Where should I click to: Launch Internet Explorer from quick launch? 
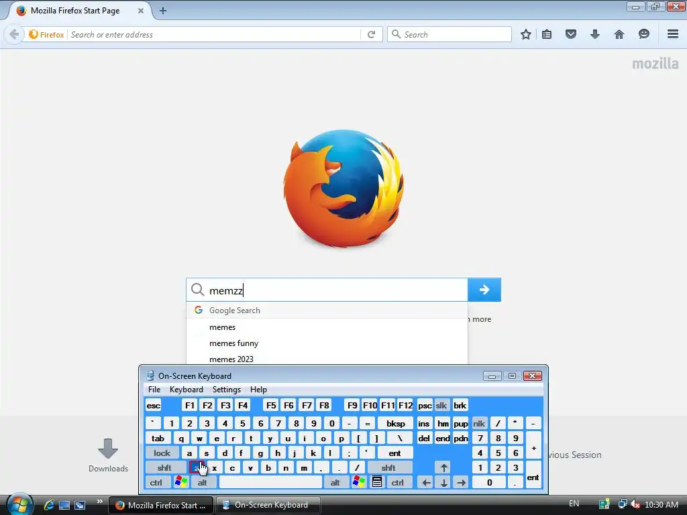click(48, 505)
